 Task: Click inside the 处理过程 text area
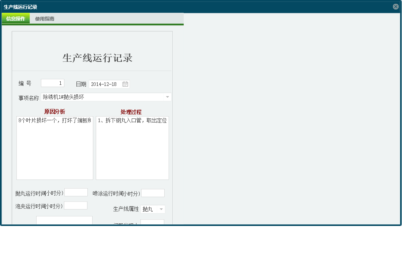pyautogui.click(x=132, y=146)
